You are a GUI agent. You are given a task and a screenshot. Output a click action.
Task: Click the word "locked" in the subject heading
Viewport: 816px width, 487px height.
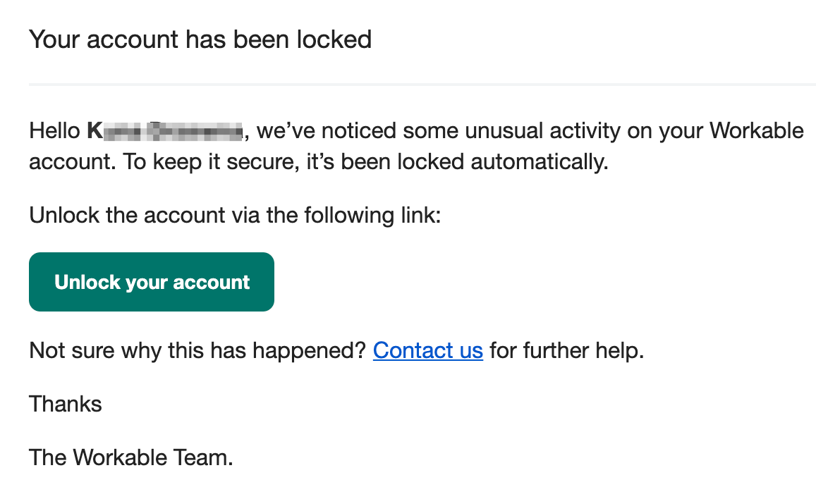coord(334,39)
